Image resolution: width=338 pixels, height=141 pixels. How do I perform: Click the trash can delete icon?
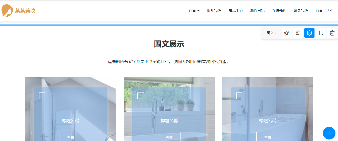pos(332,33)
